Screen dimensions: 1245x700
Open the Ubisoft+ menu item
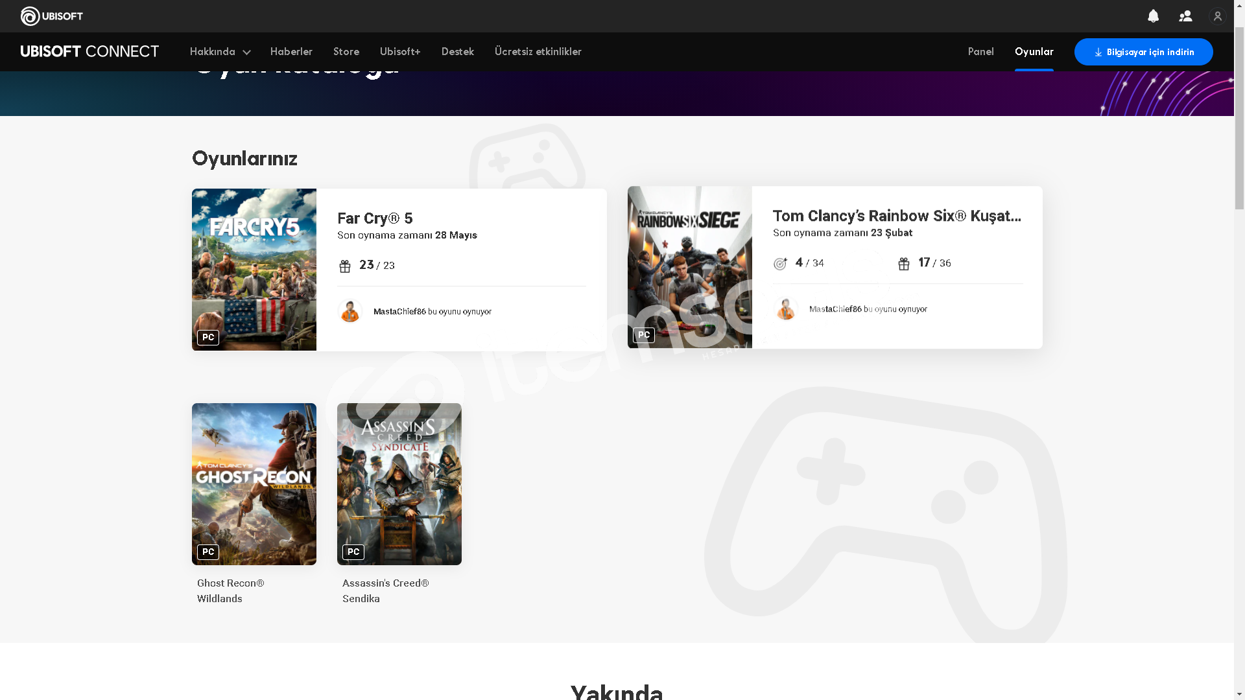tap(400, 52)
